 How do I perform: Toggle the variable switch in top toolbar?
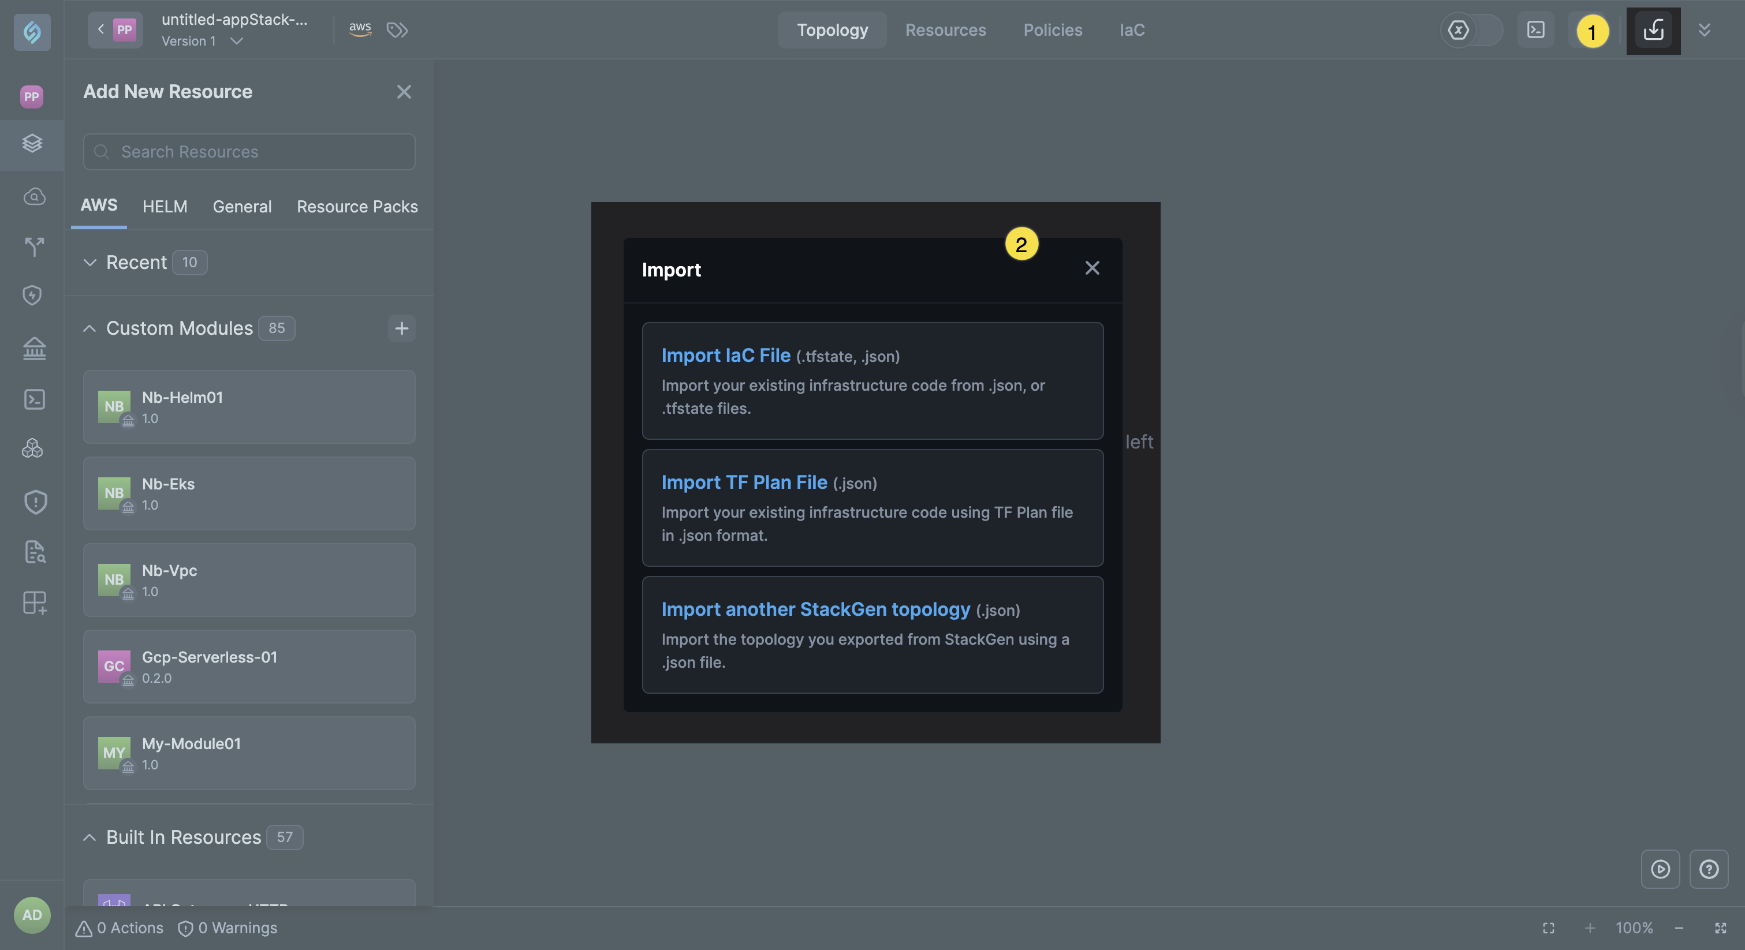point(1471,30)
